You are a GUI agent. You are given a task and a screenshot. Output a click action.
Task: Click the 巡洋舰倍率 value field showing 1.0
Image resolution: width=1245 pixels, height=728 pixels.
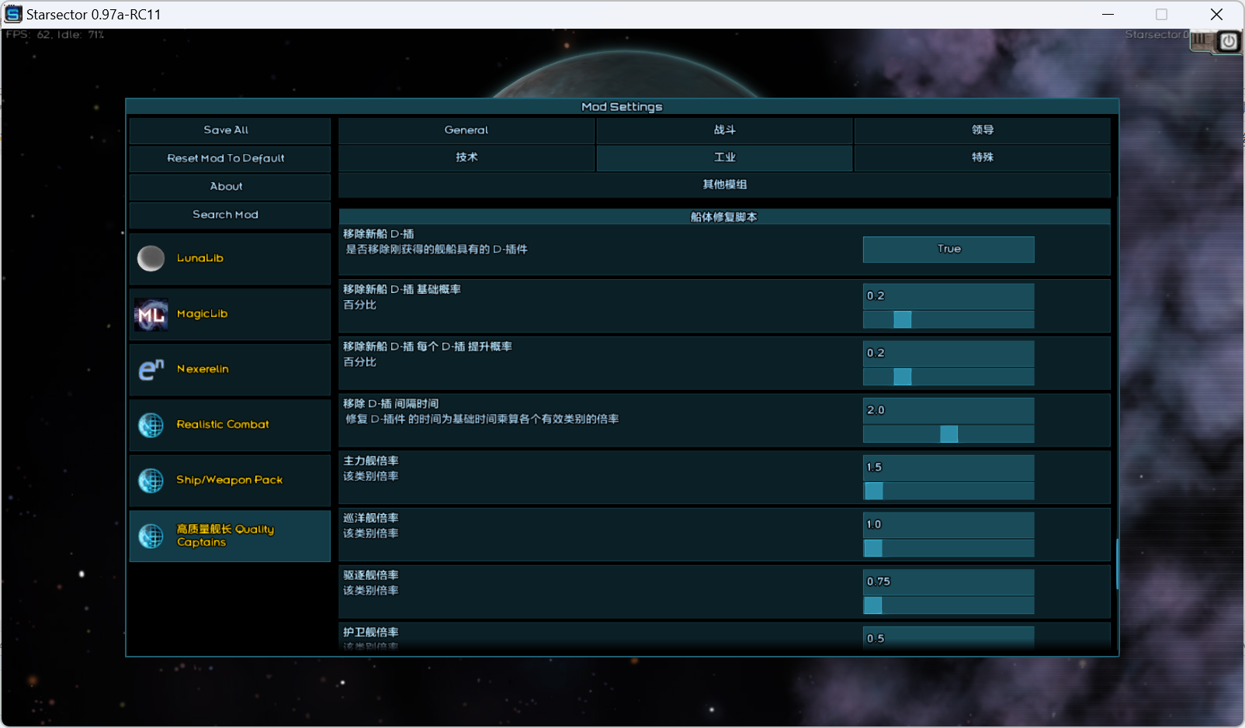pos(948,525)
